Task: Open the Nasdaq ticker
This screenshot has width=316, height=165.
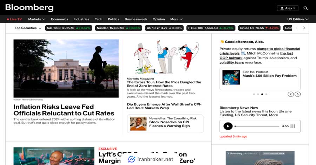Action: 119,28
